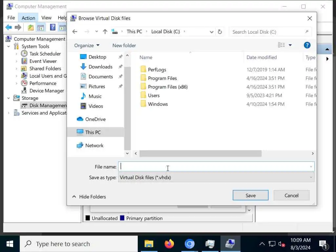The width and height of the screenshot is (336, 252).
Task: Refresh the Local Disk (C:) folder view
Action: tap(220, 32)
